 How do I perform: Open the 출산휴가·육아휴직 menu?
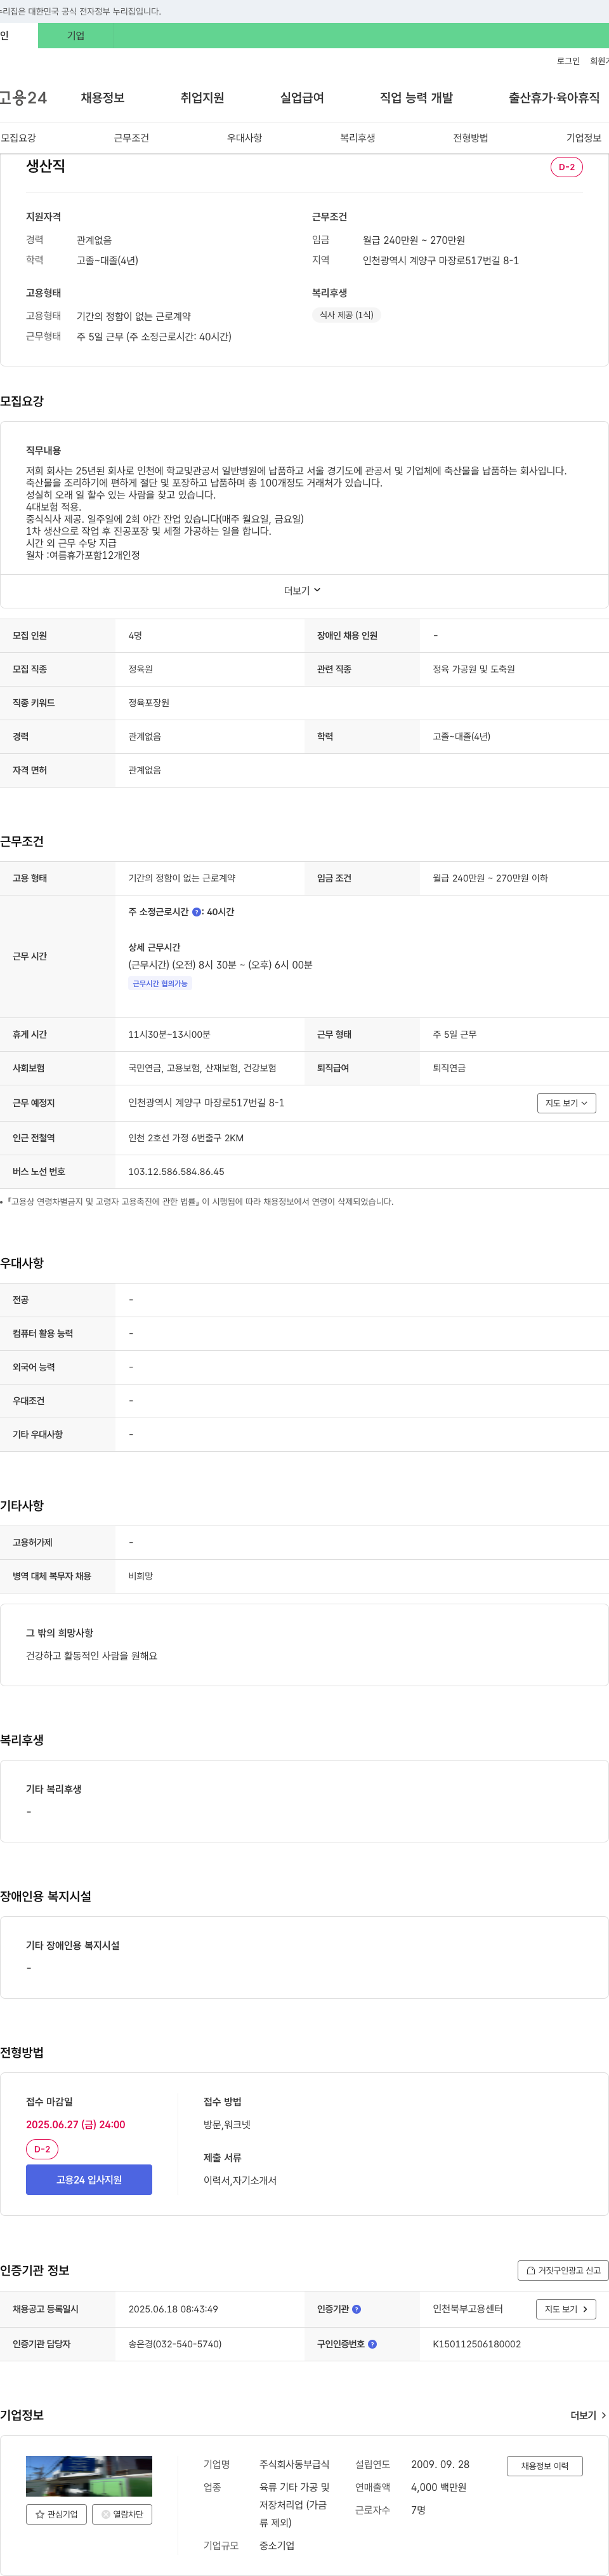tap(554, 98)
